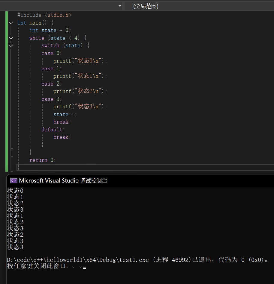Click the break; directly after state++
Viewport: 274px width, 284px height.
pyautogui.click(x=62, y=122)
